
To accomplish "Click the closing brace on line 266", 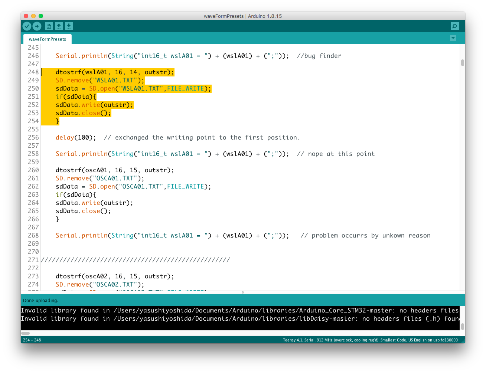I will click(57, 219).
